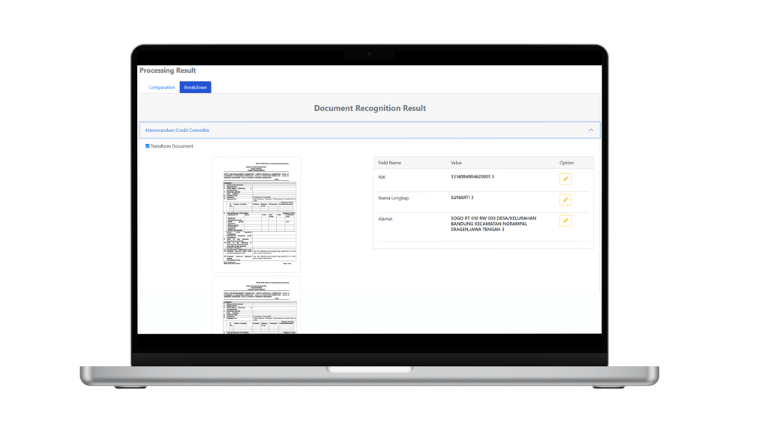Click the Value column header
Viewport: 768px width, 432px height.
coord(457,163)
